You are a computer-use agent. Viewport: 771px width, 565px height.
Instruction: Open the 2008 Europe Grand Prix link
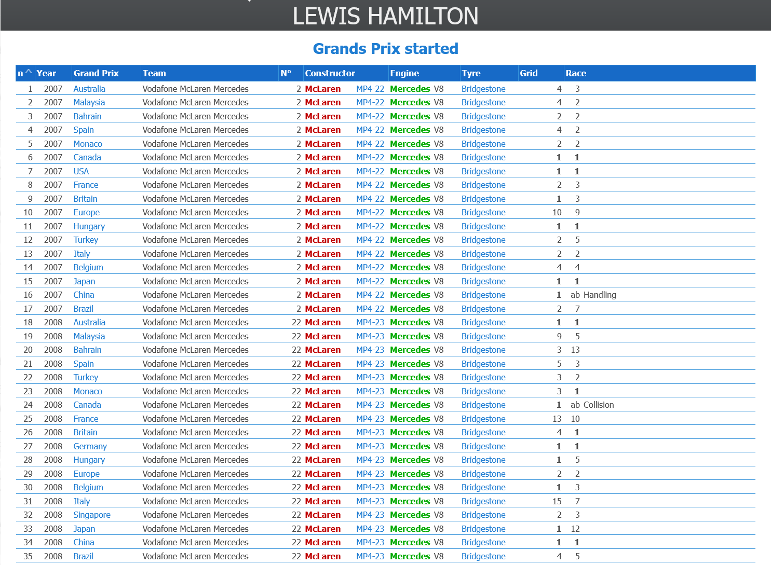(87, 474)
